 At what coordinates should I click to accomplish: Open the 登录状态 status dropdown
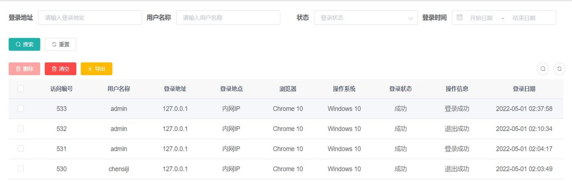pyautogui.click(x=361, y=17)
